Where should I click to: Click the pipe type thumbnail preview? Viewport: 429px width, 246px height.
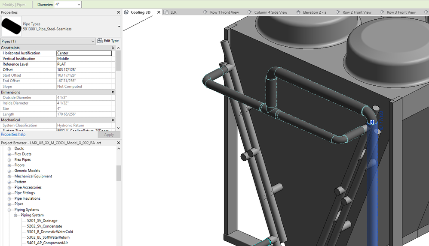[x=11, y=26]
